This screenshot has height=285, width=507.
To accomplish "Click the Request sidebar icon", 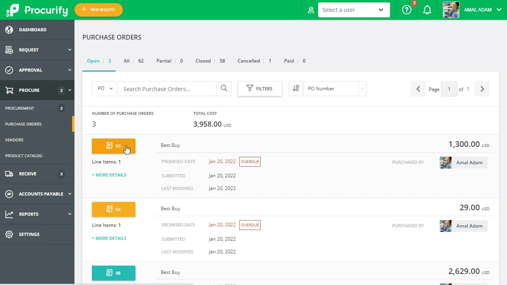I will coord(9,50).
